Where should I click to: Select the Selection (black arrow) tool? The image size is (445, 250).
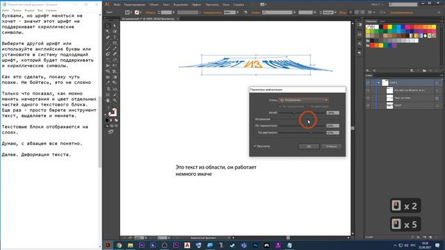(x=108, y=26)
